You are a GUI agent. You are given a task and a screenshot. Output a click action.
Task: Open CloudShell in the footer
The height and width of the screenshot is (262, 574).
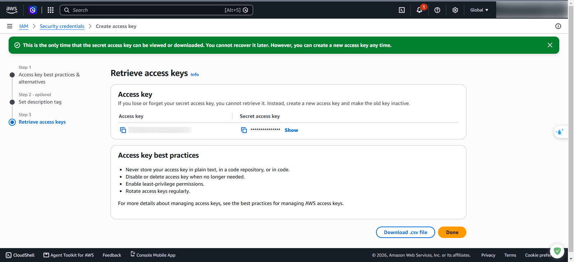[x=20, y=255]
